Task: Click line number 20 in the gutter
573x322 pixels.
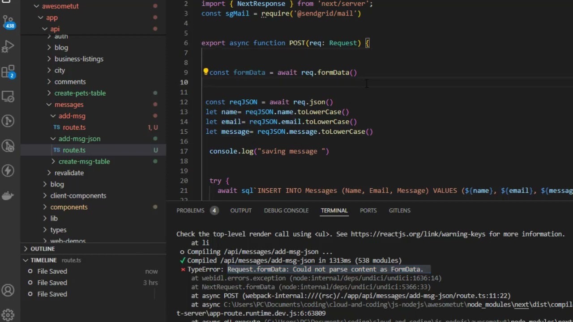Action: [x=184, y=181]
